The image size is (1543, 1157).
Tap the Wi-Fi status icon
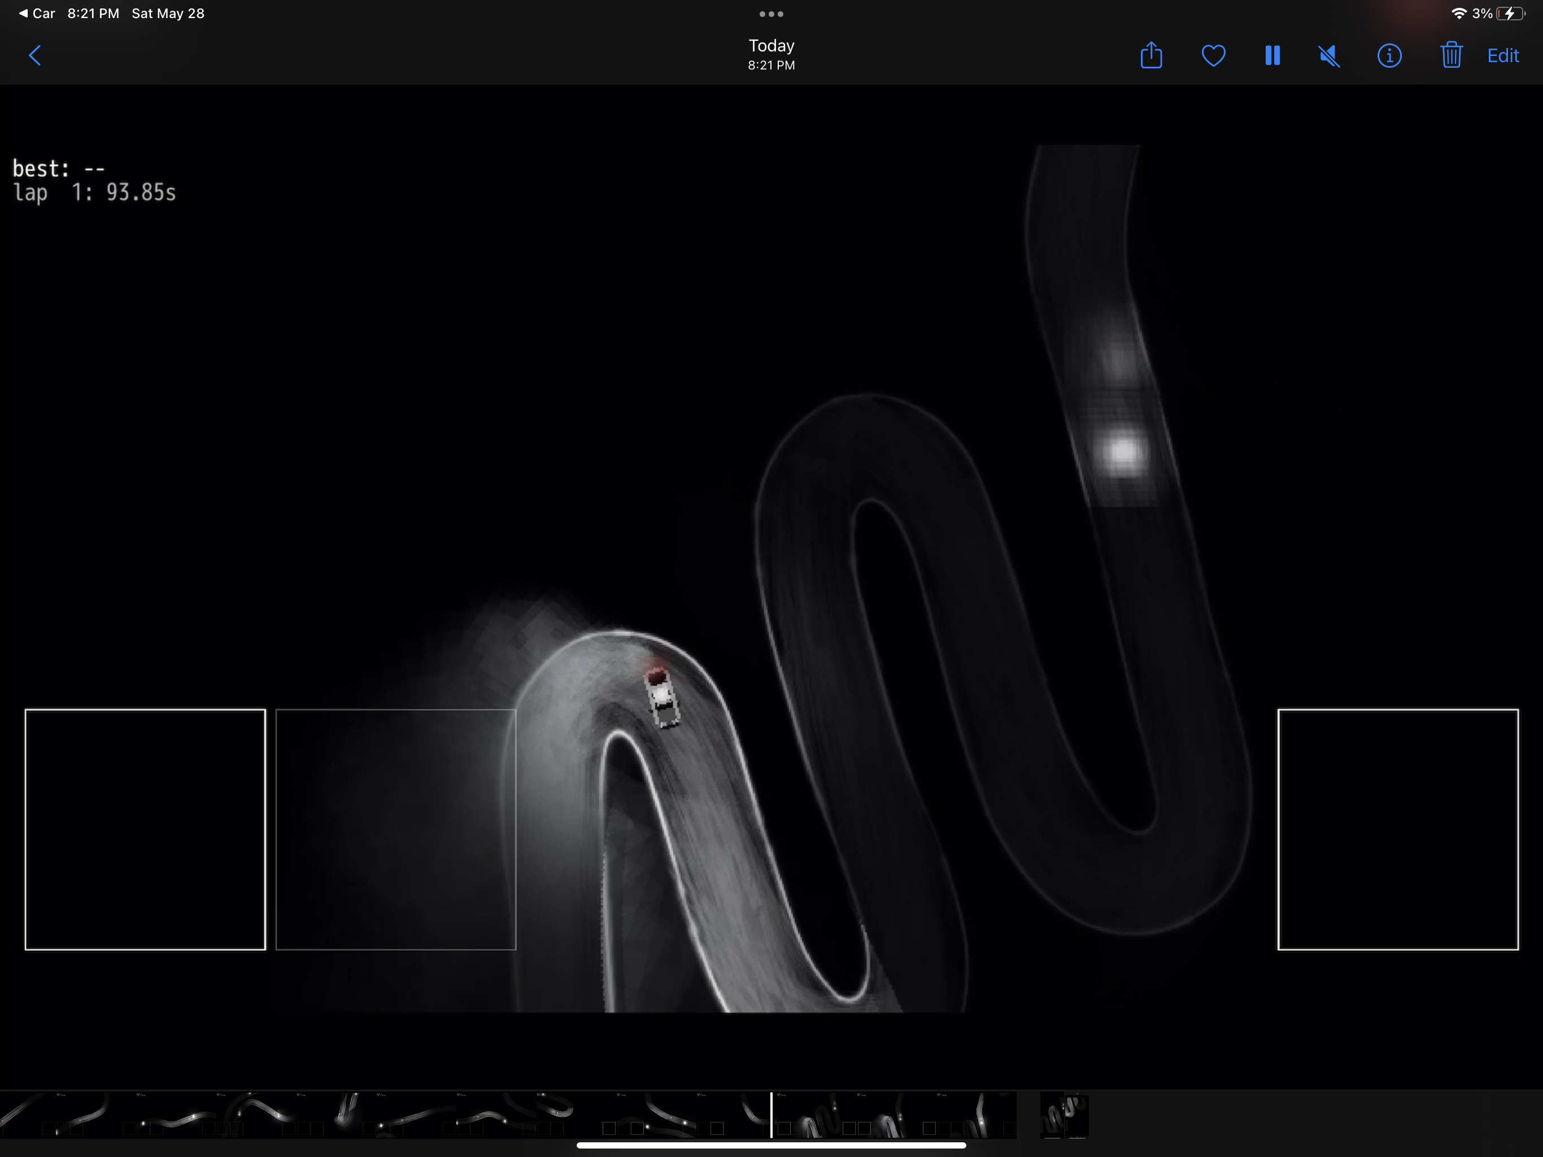tap(1458, 13)
